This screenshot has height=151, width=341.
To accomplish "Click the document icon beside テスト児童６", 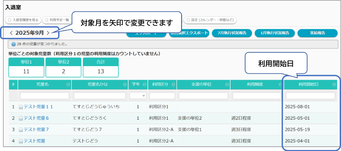I will [21, 118].
